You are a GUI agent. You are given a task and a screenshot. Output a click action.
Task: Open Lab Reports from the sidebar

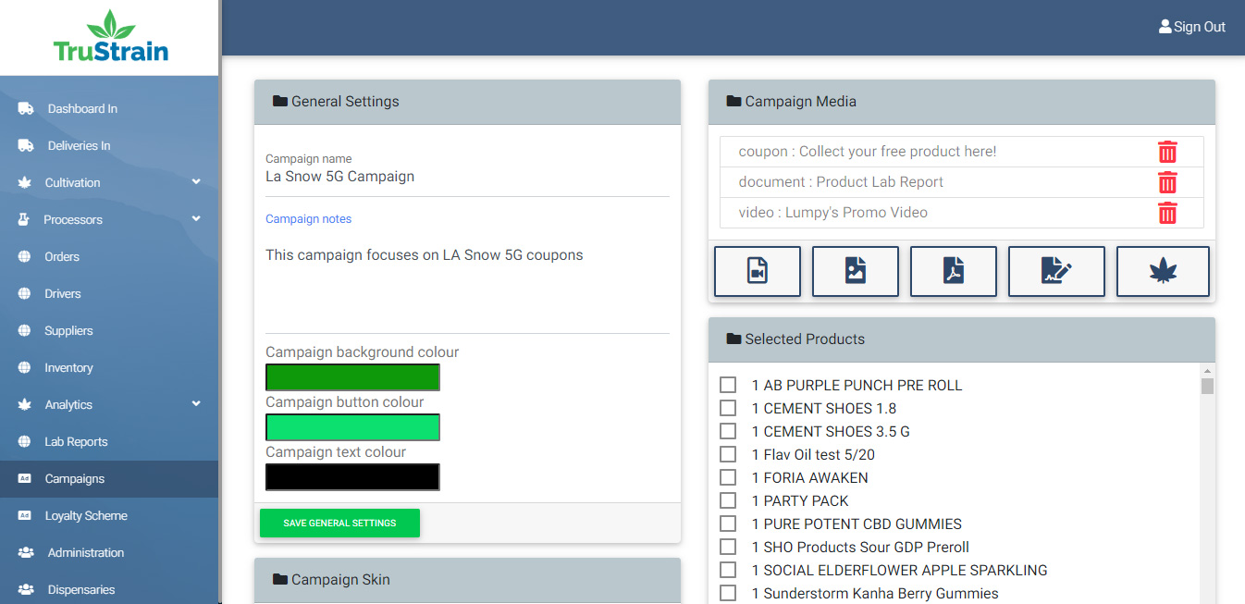click(76, 441)
